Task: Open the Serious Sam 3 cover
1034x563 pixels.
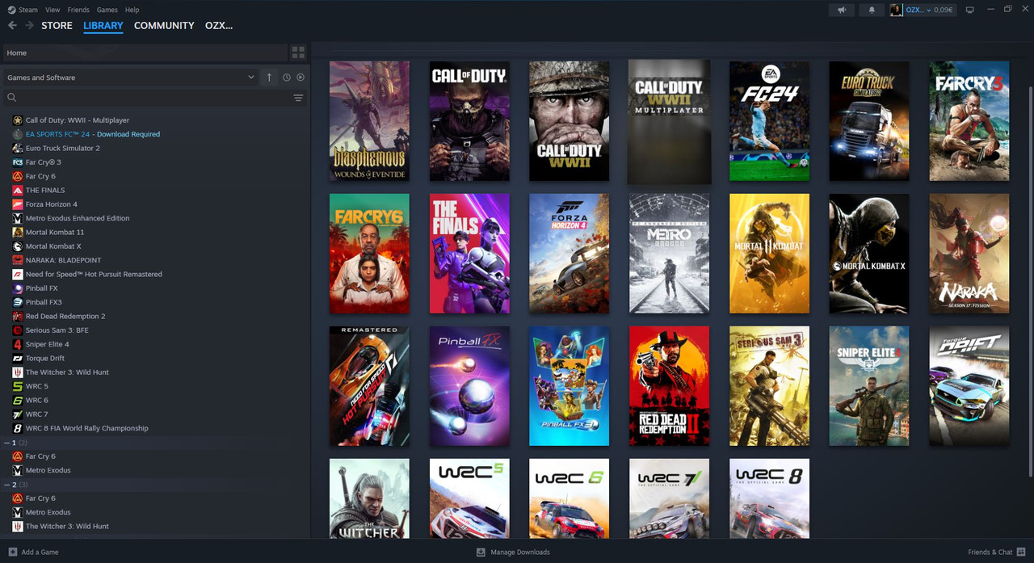Action: pyautogui.click(x=769, y=386)
